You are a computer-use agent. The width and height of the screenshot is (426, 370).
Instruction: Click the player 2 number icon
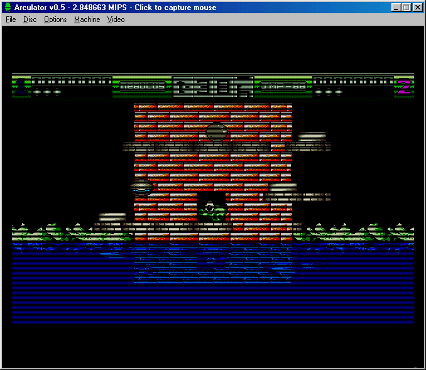point(404,86)
